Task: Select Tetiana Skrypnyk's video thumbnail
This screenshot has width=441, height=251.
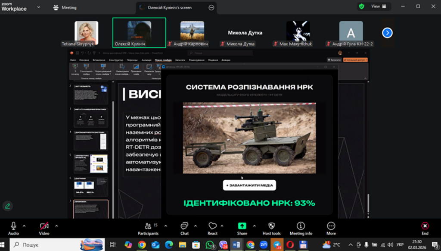Action: [x=86, y=32]
